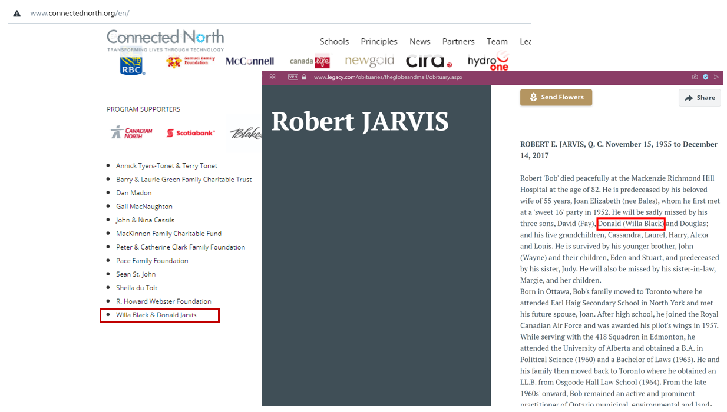
Task: Click the 'Gail MacNaughton' supporter entry
Action: click(x=144, y=207)
